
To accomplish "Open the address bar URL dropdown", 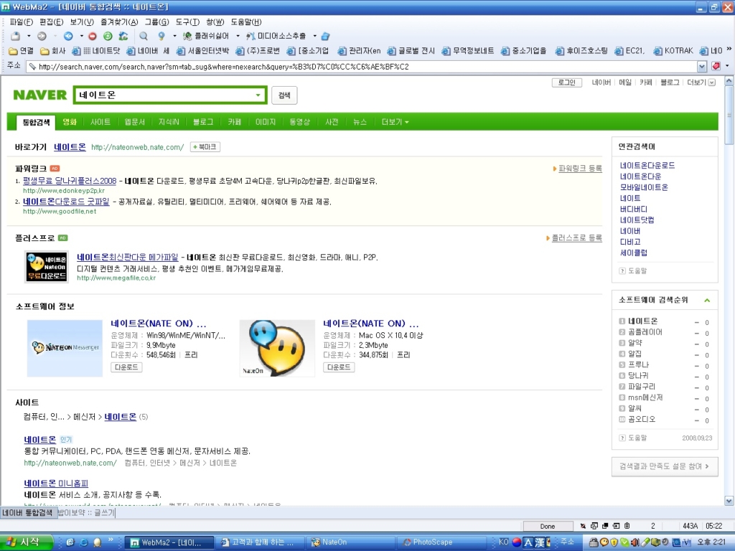I will [702, 67].
